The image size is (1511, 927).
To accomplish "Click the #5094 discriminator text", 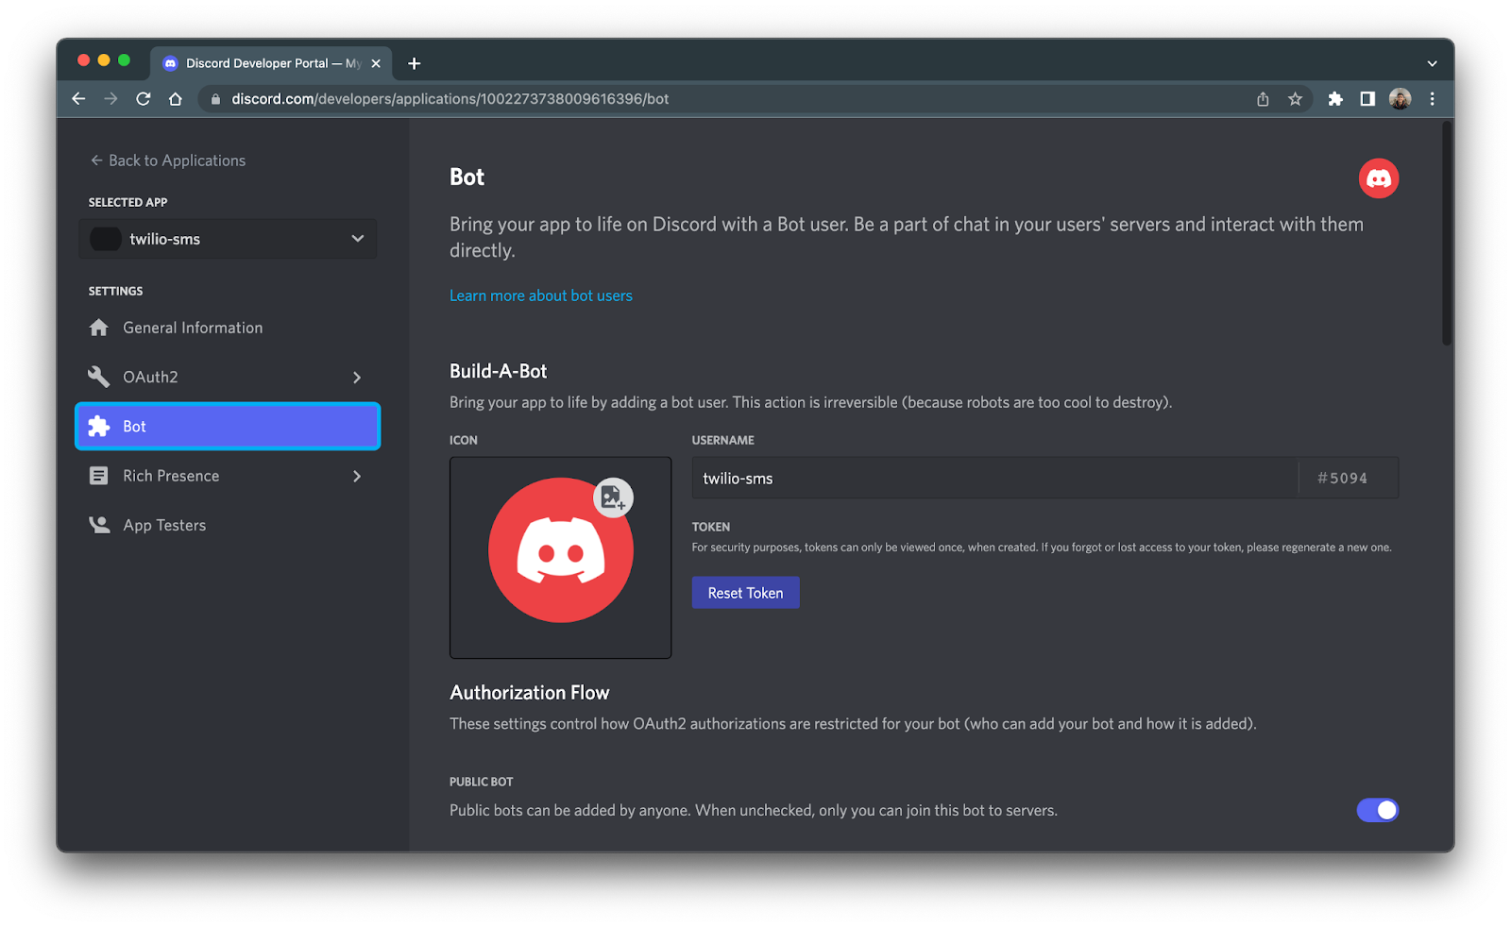I will pos(1343,479).
